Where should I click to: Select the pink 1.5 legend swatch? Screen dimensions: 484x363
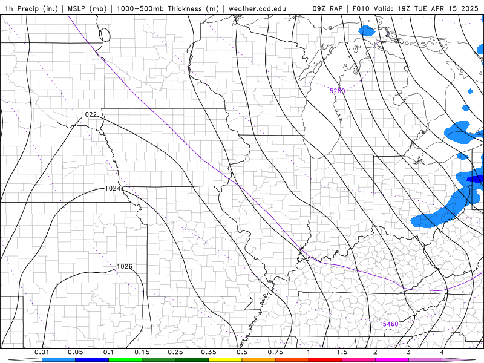coord(359,360)
